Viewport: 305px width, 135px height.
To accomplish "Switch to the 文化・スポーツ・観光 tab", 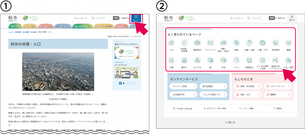I will click(x=83, y=26).
